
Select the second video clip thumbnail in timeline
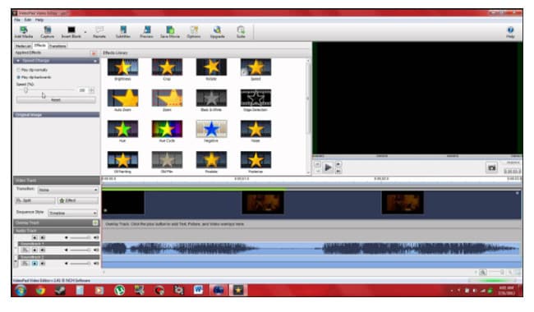tap(263, 202)
